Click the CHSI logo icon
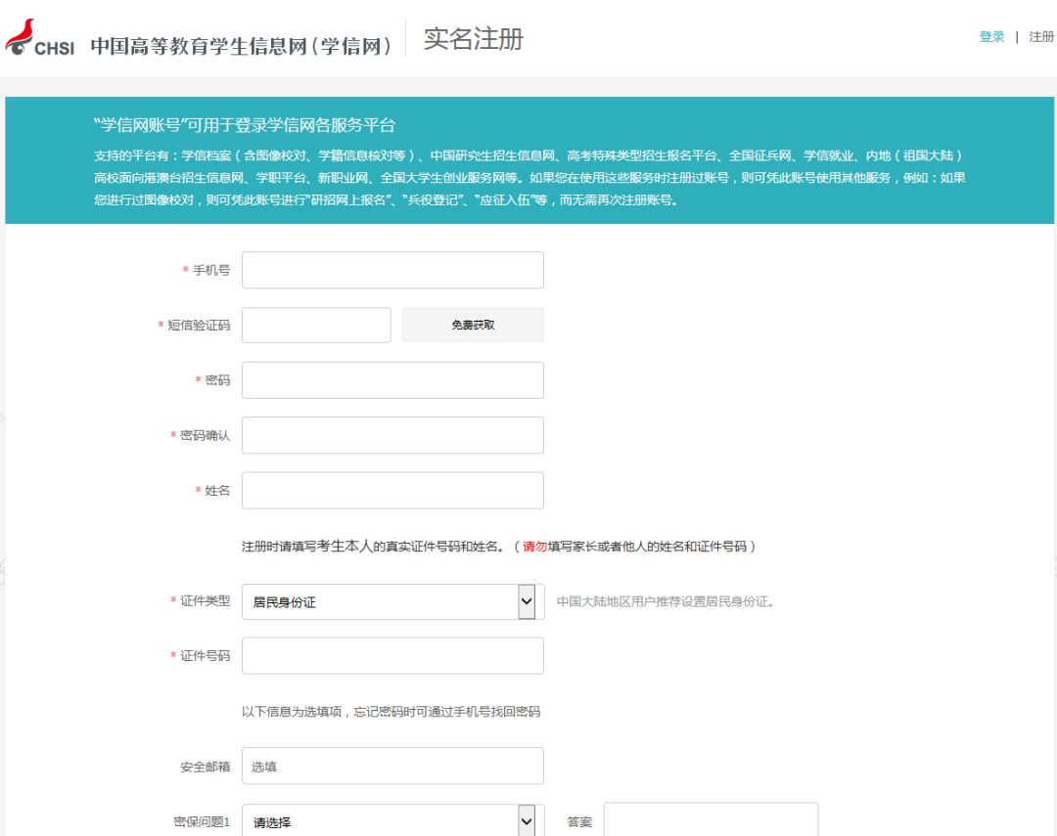 (39, 39)
